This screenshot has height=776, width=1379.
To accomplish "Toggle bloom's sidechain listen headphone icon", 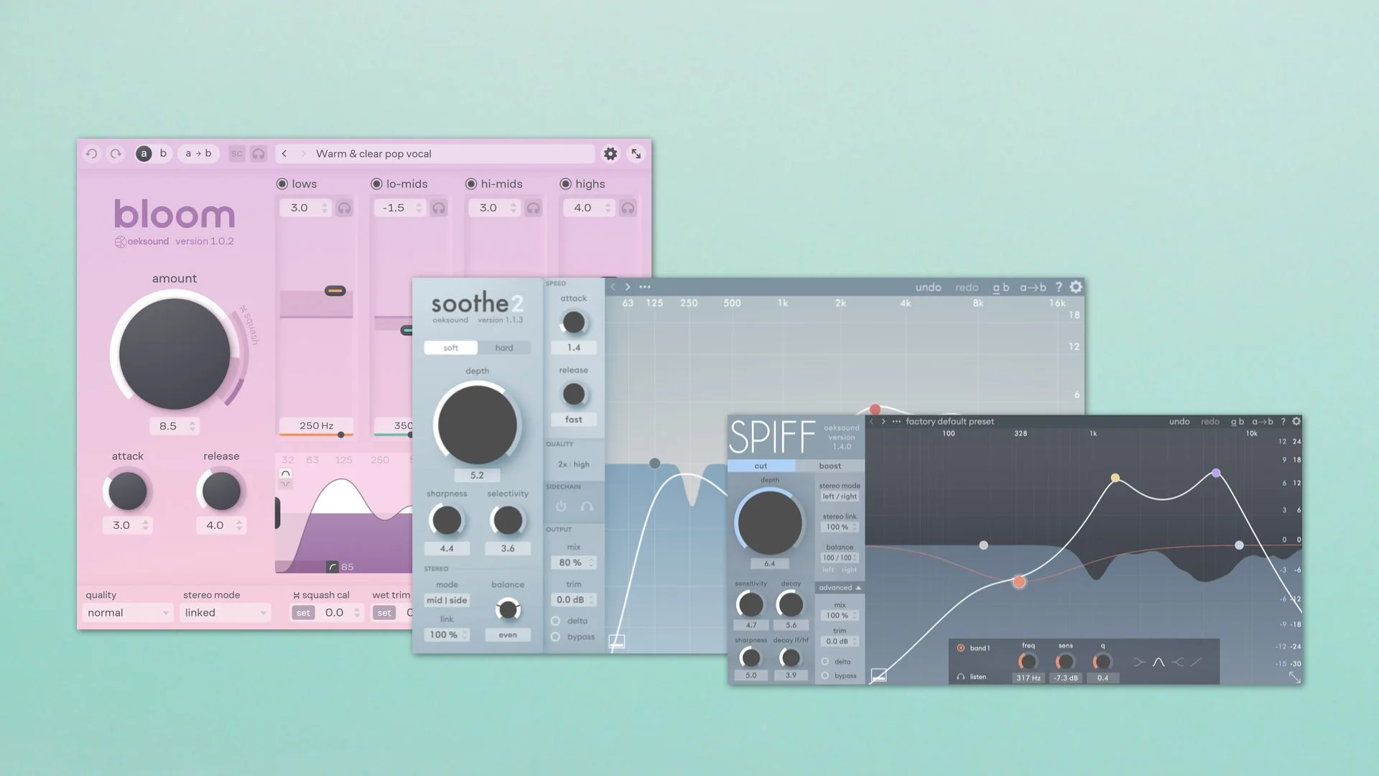I will point(259,154).
